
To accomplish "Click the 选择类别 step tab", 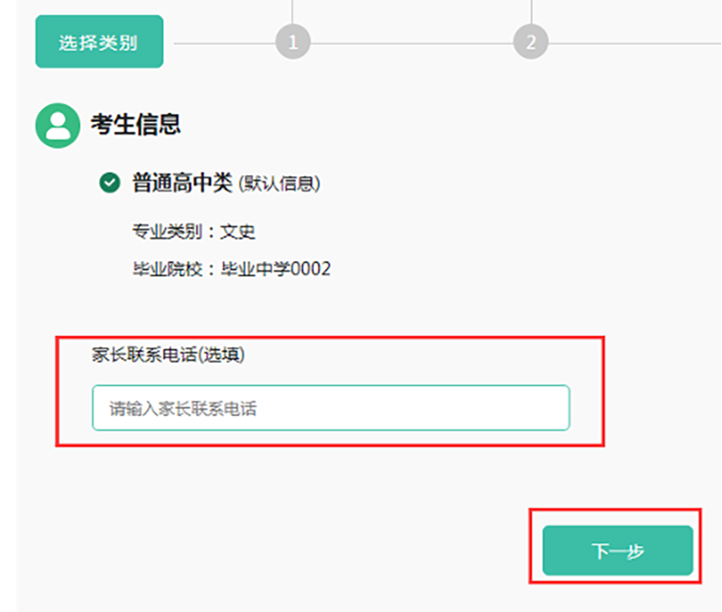I will click(x=99, y=42).
